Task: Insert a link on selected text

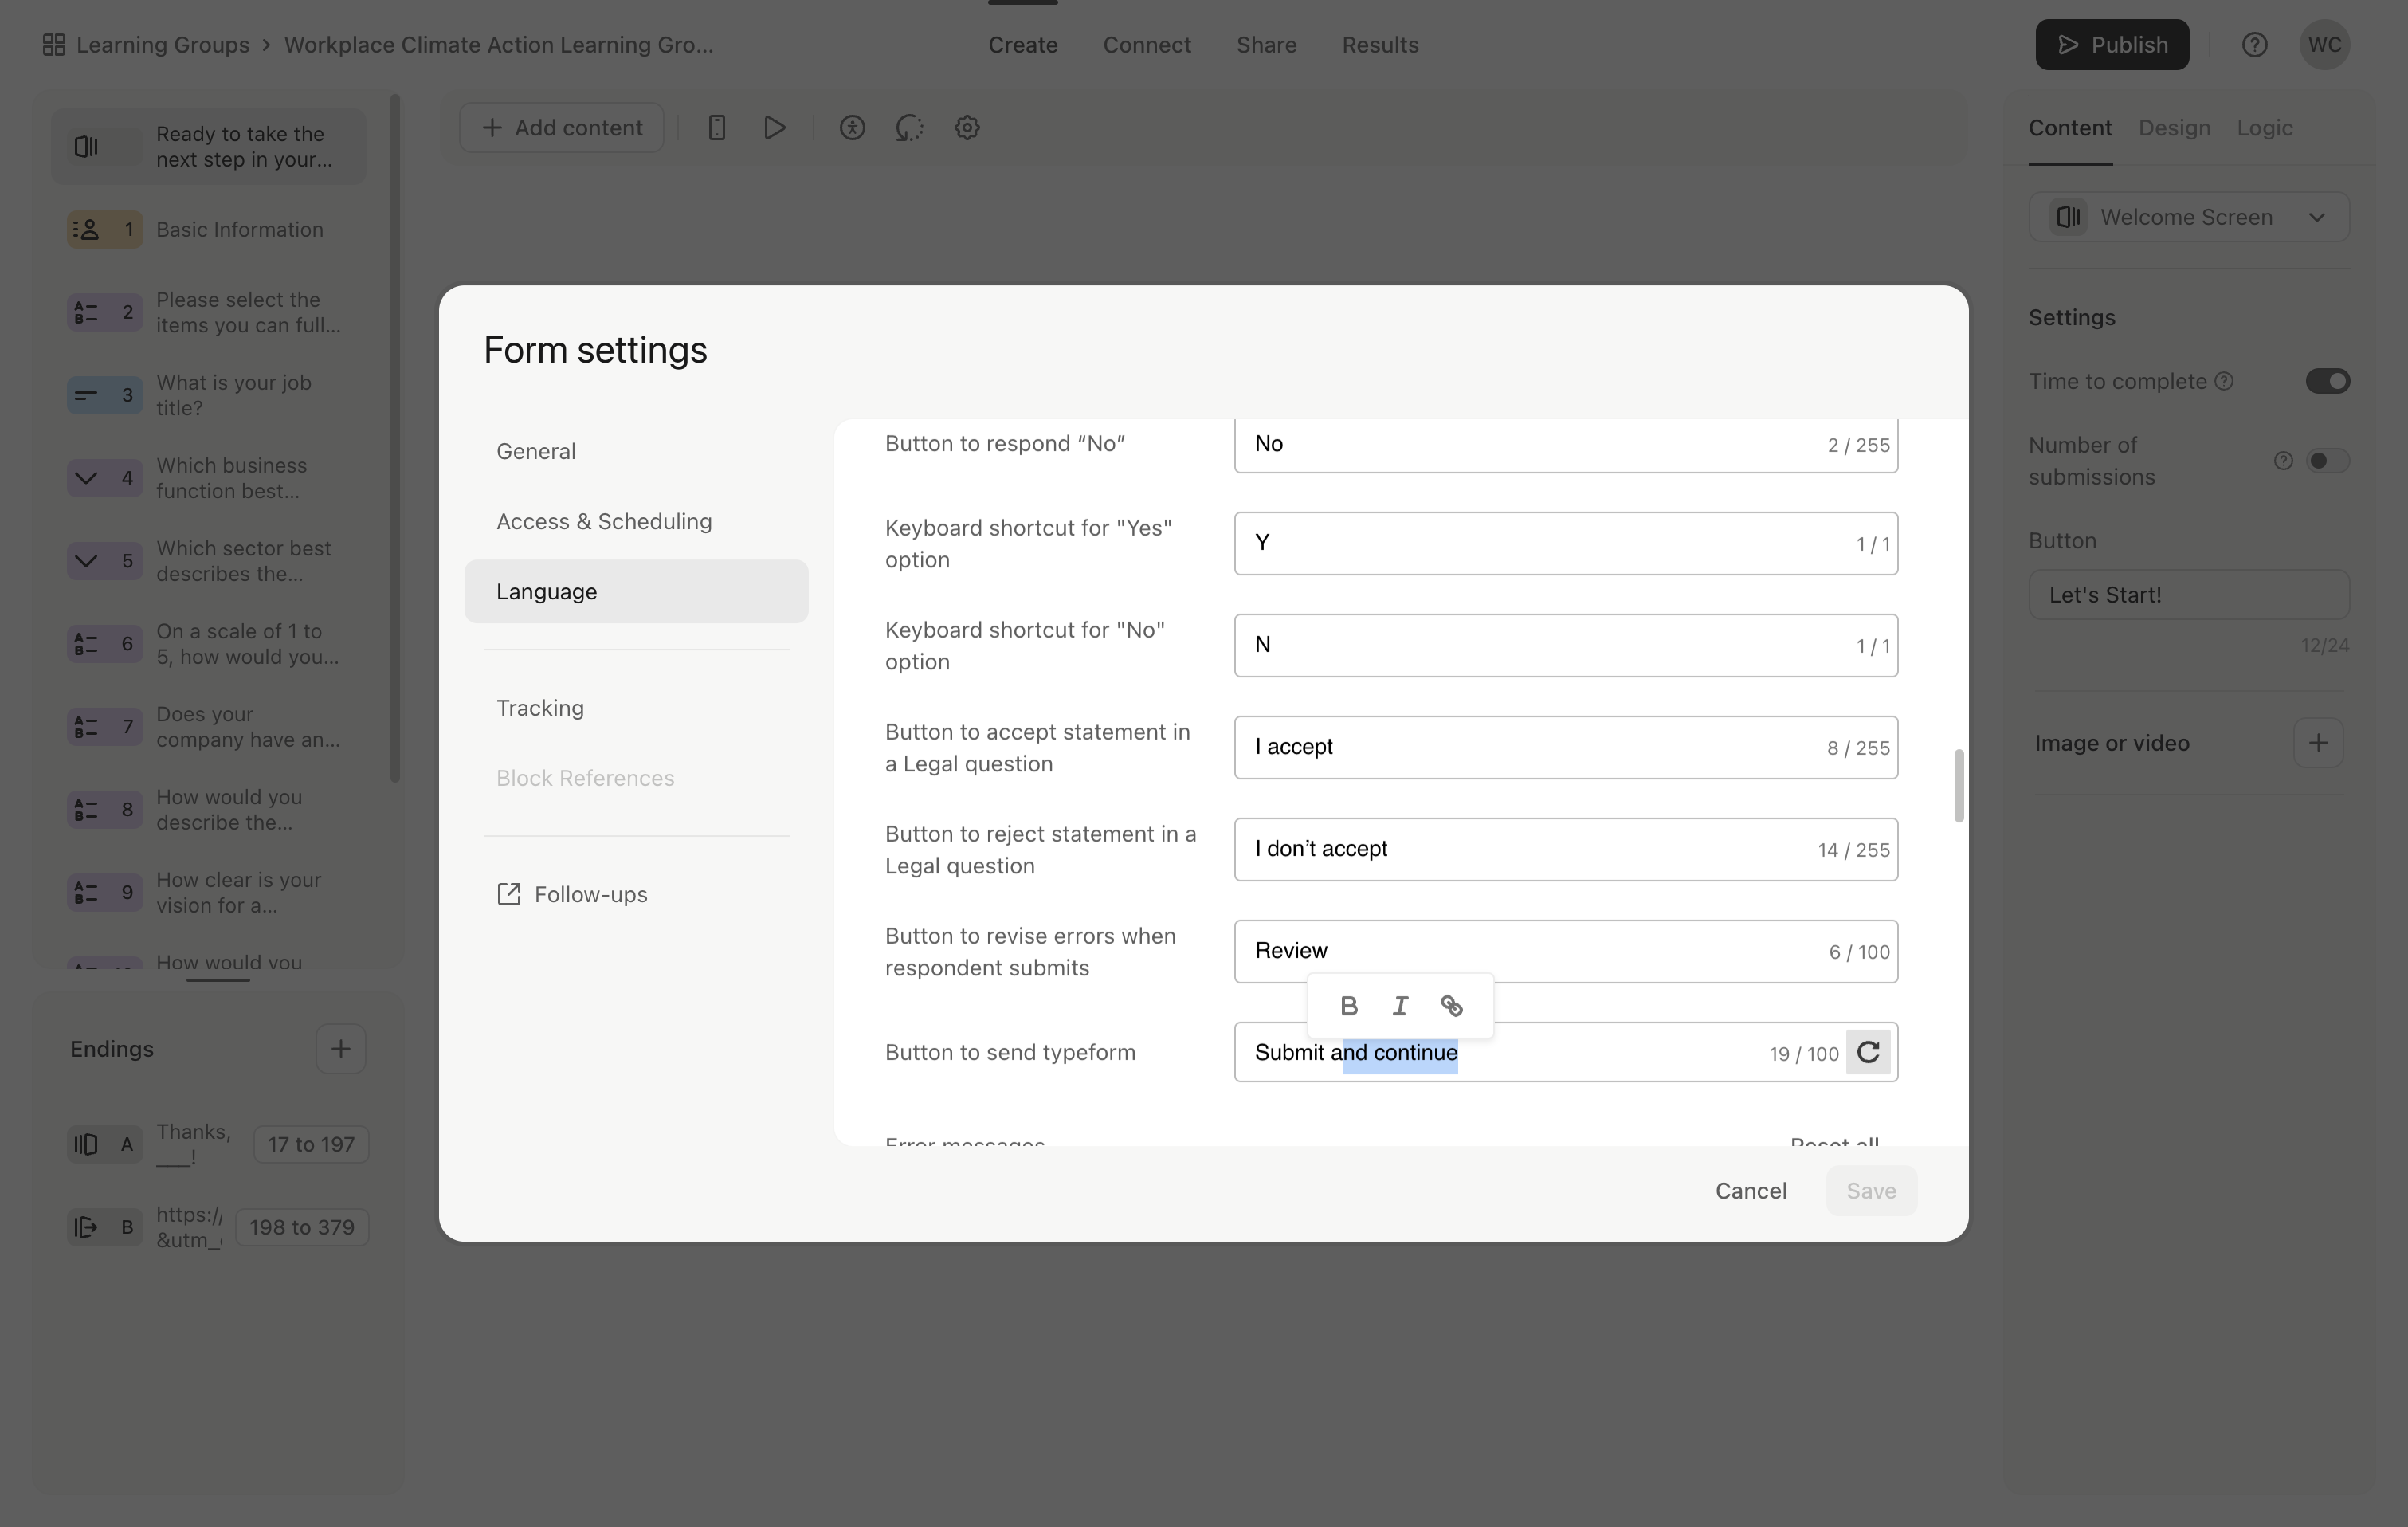Action: tap(1451, 1005)
